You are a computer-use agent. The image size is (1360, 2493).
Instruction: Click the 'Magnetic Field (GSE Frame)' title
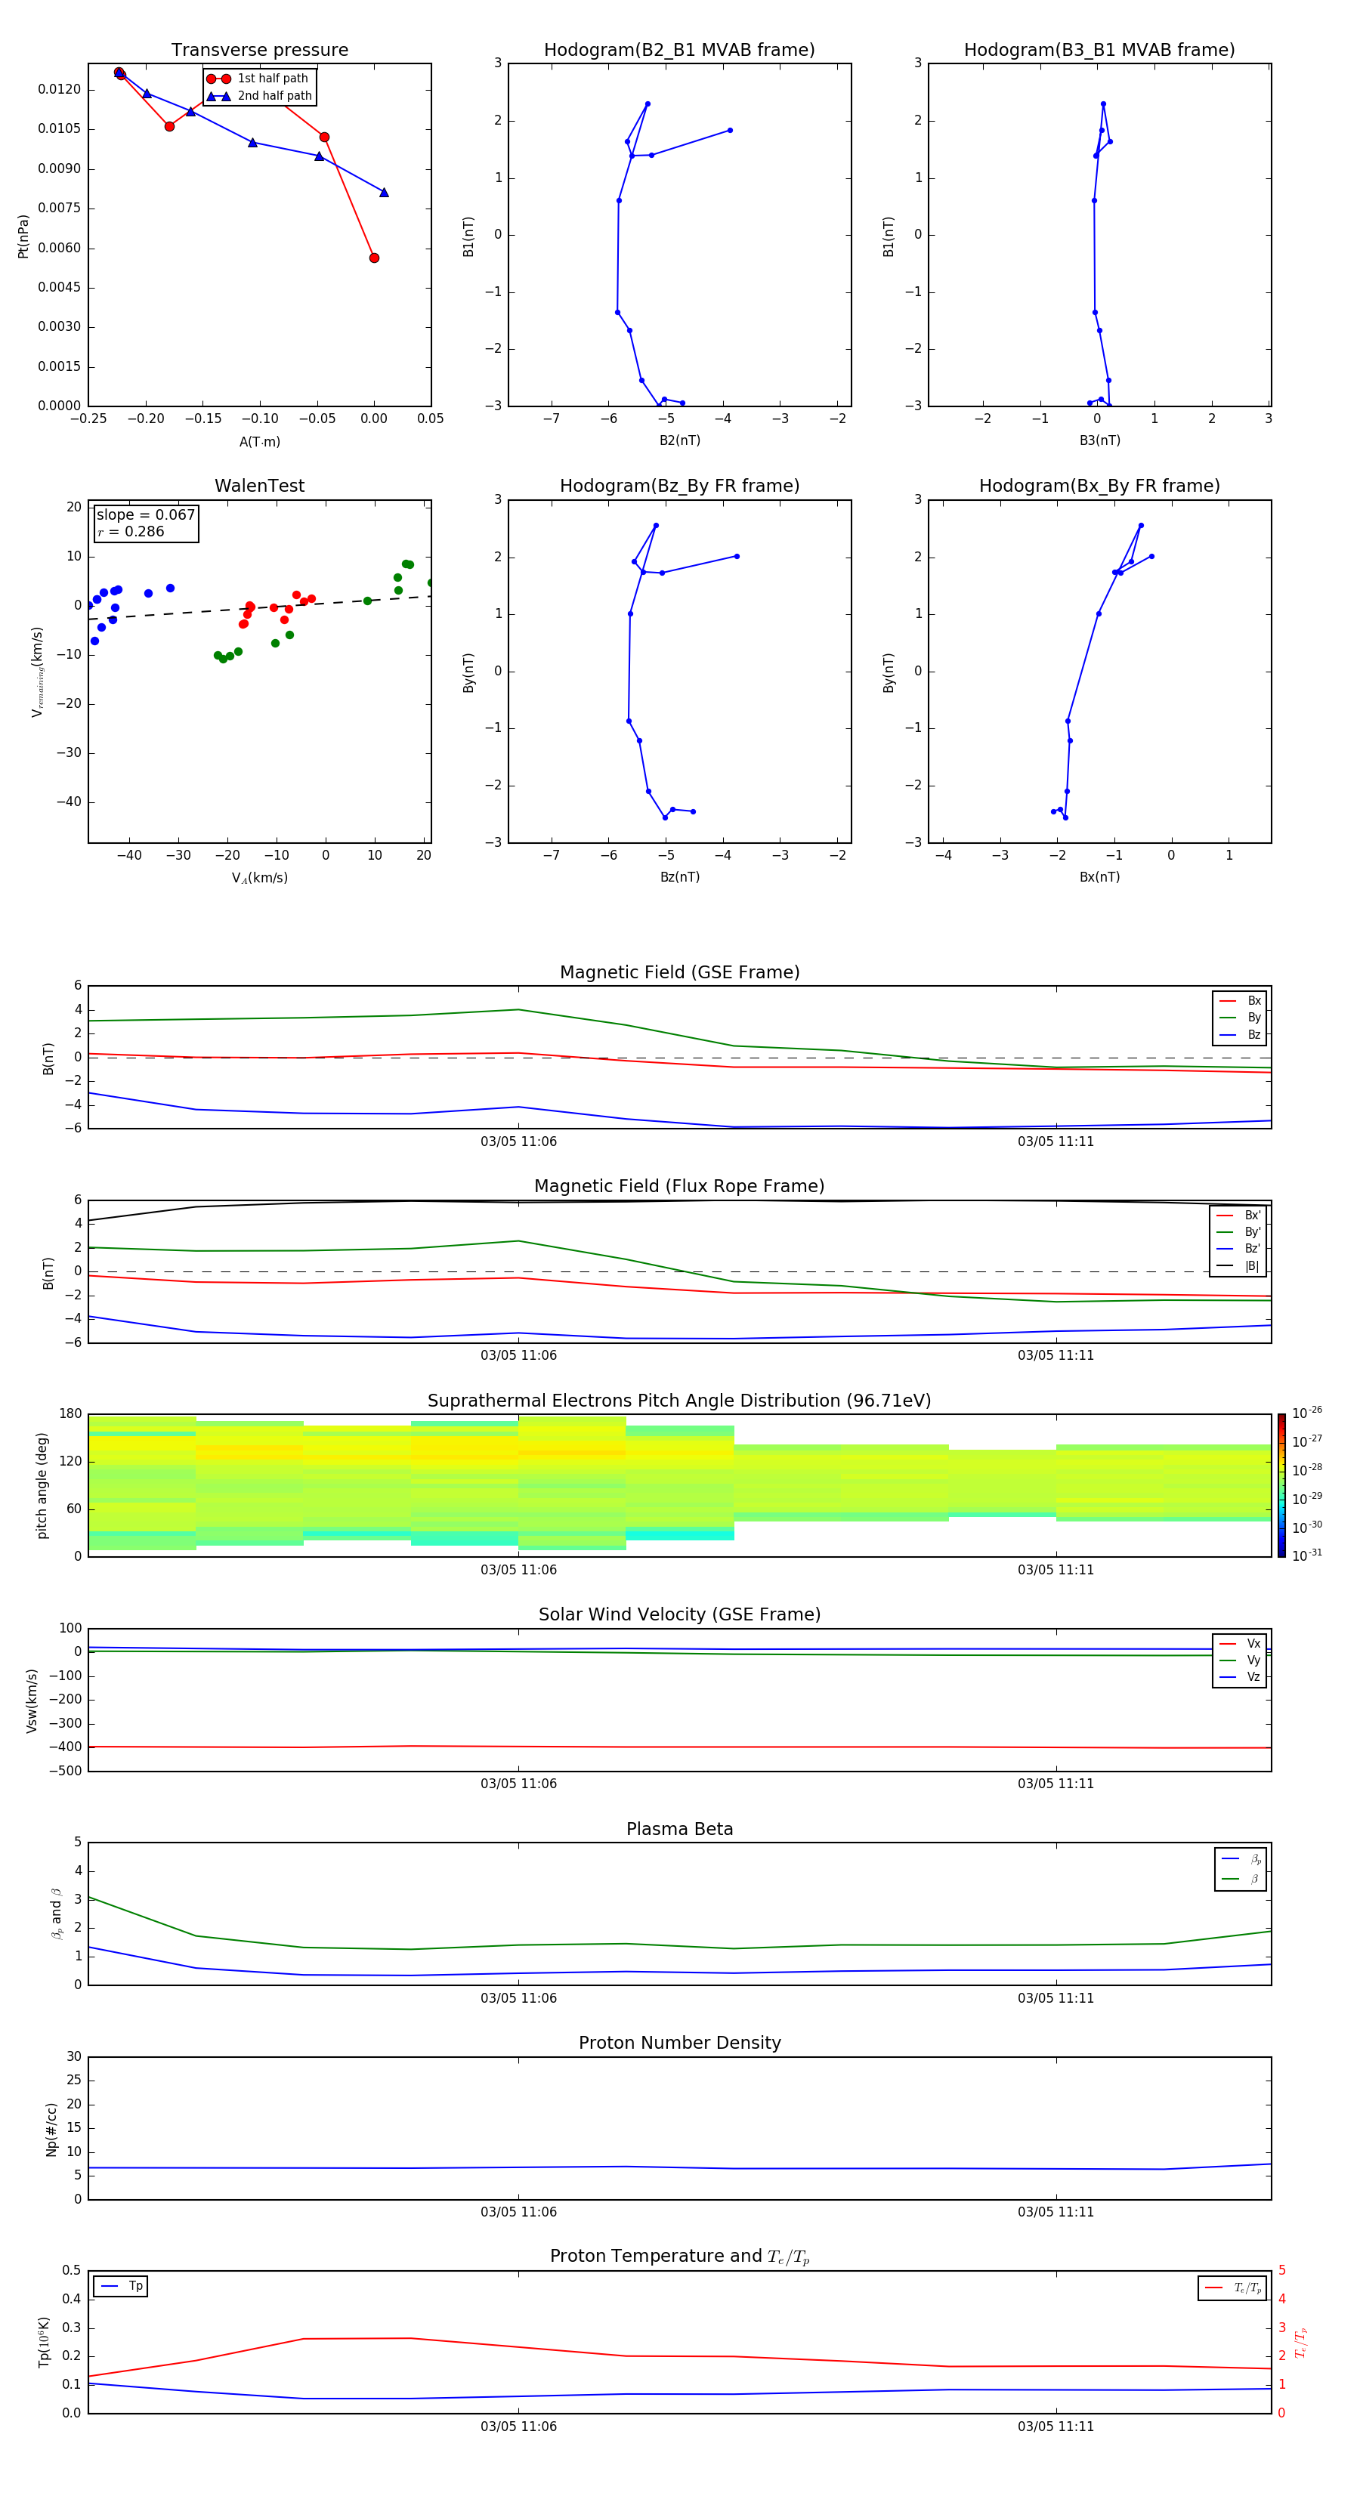679,972
